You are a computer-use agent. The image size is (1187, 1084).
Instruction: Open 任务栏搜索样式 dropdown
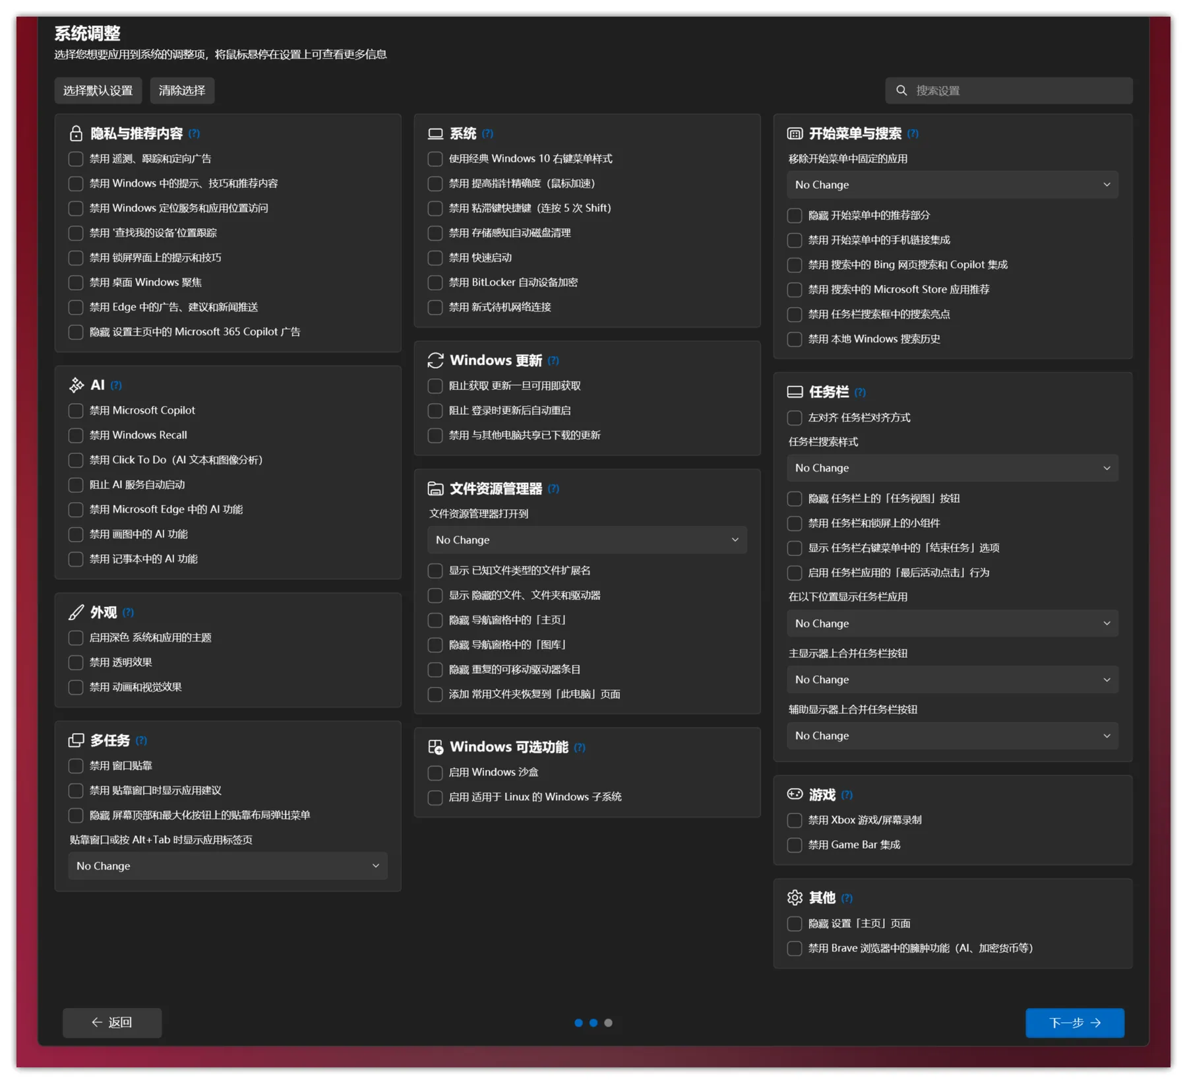952,468
